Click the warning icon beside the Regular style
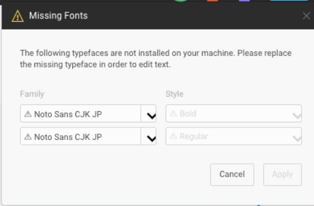Viewport: 314px width, 206px height. [174, 137]
